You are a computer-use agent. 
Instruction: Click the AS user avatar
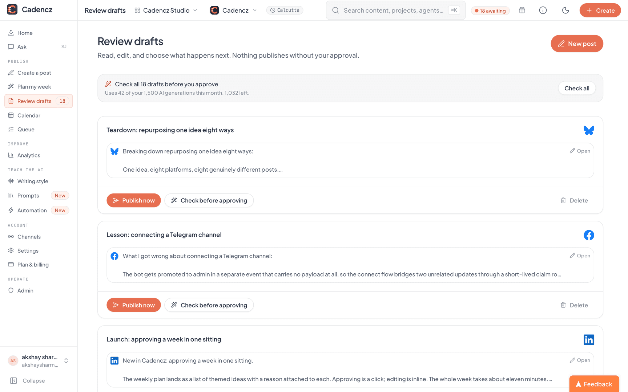13,361
